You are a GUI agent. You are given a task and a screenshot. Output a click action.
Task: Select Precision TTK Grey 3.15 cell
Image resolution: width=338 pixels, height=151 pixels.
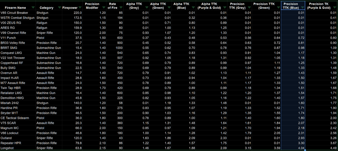click(239, 148)
